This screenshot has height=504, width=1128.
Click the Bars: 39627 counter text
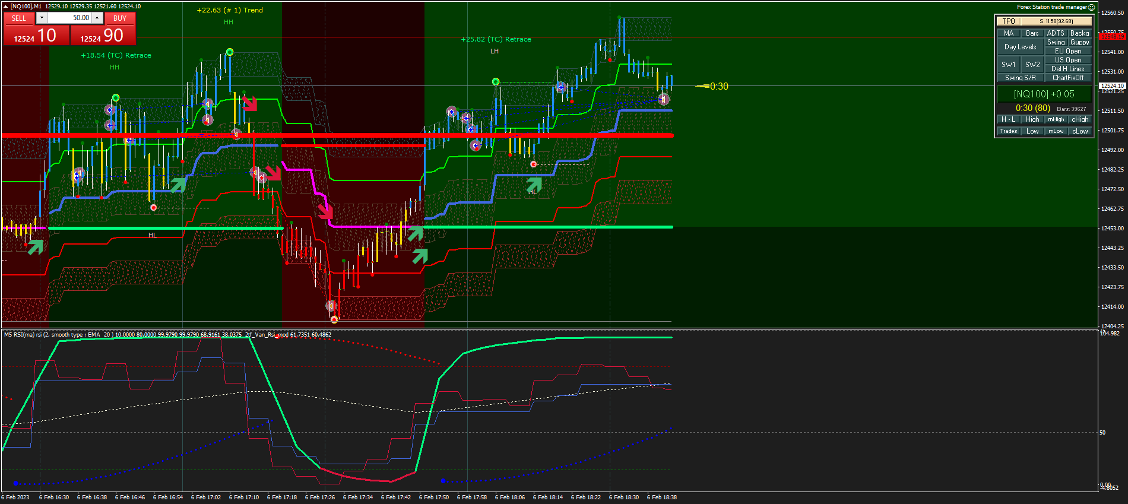click(x=1072, y=109)
